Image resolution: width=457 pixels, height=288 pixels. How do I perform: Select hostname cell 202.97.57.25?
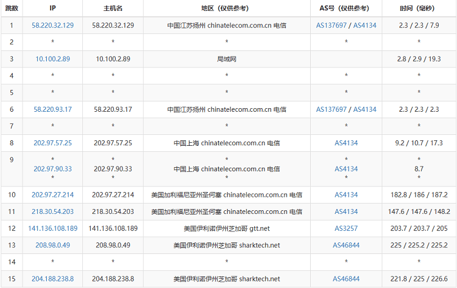pos(113,143)
